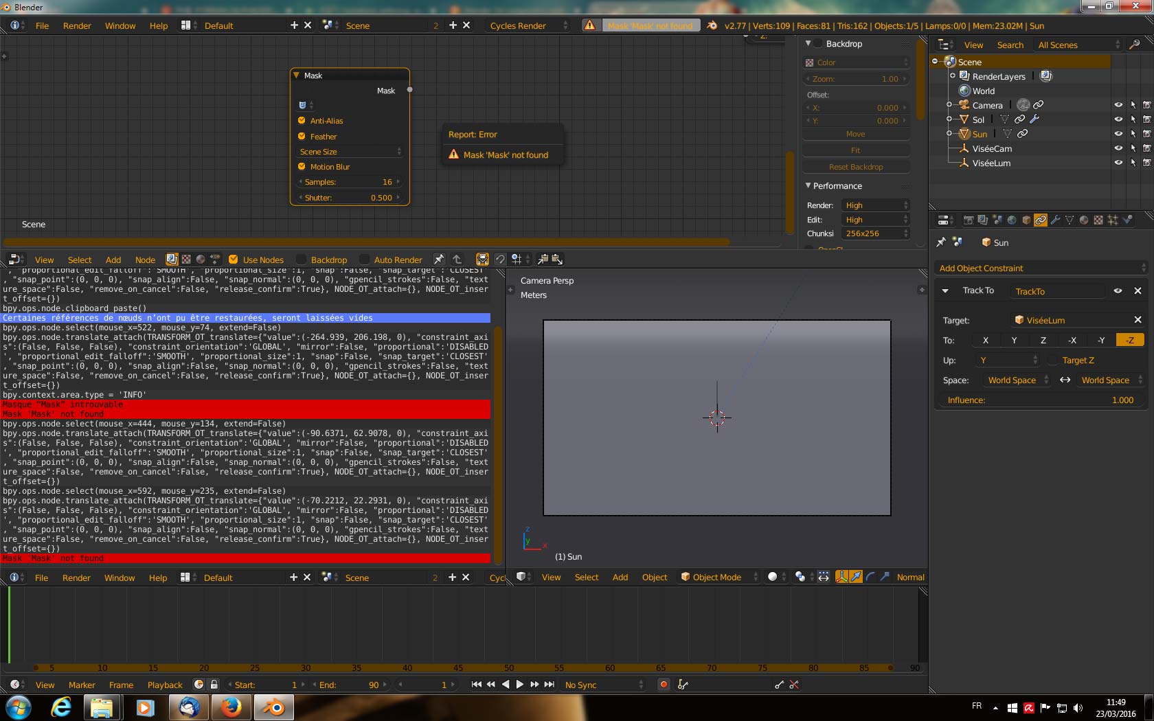Adjust Shutter value on Mask node
The width and height of the screenshot is (1154, 721).
point(350,198)
